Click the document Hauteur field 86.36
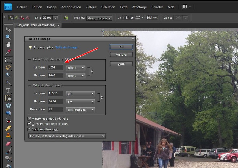 click(x=56, y=101)
